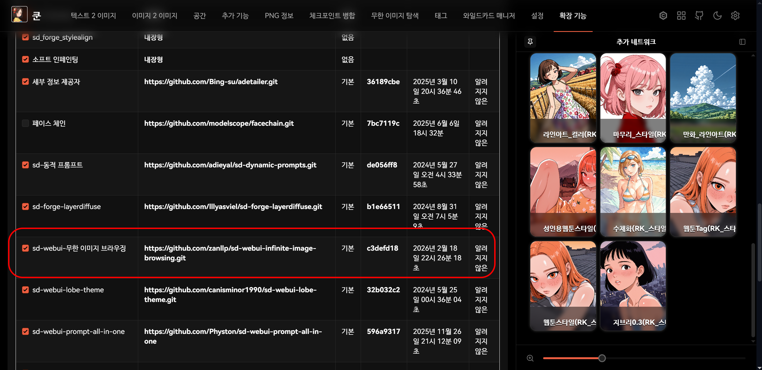Open settings gear icon in header
The height and width of the screenshot is (370, 762).
735,16
